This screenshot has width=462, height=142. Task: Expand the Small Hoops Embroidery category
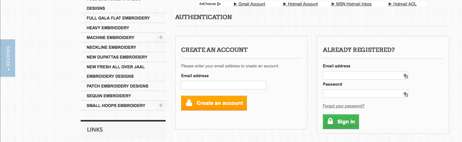point(161,105)
